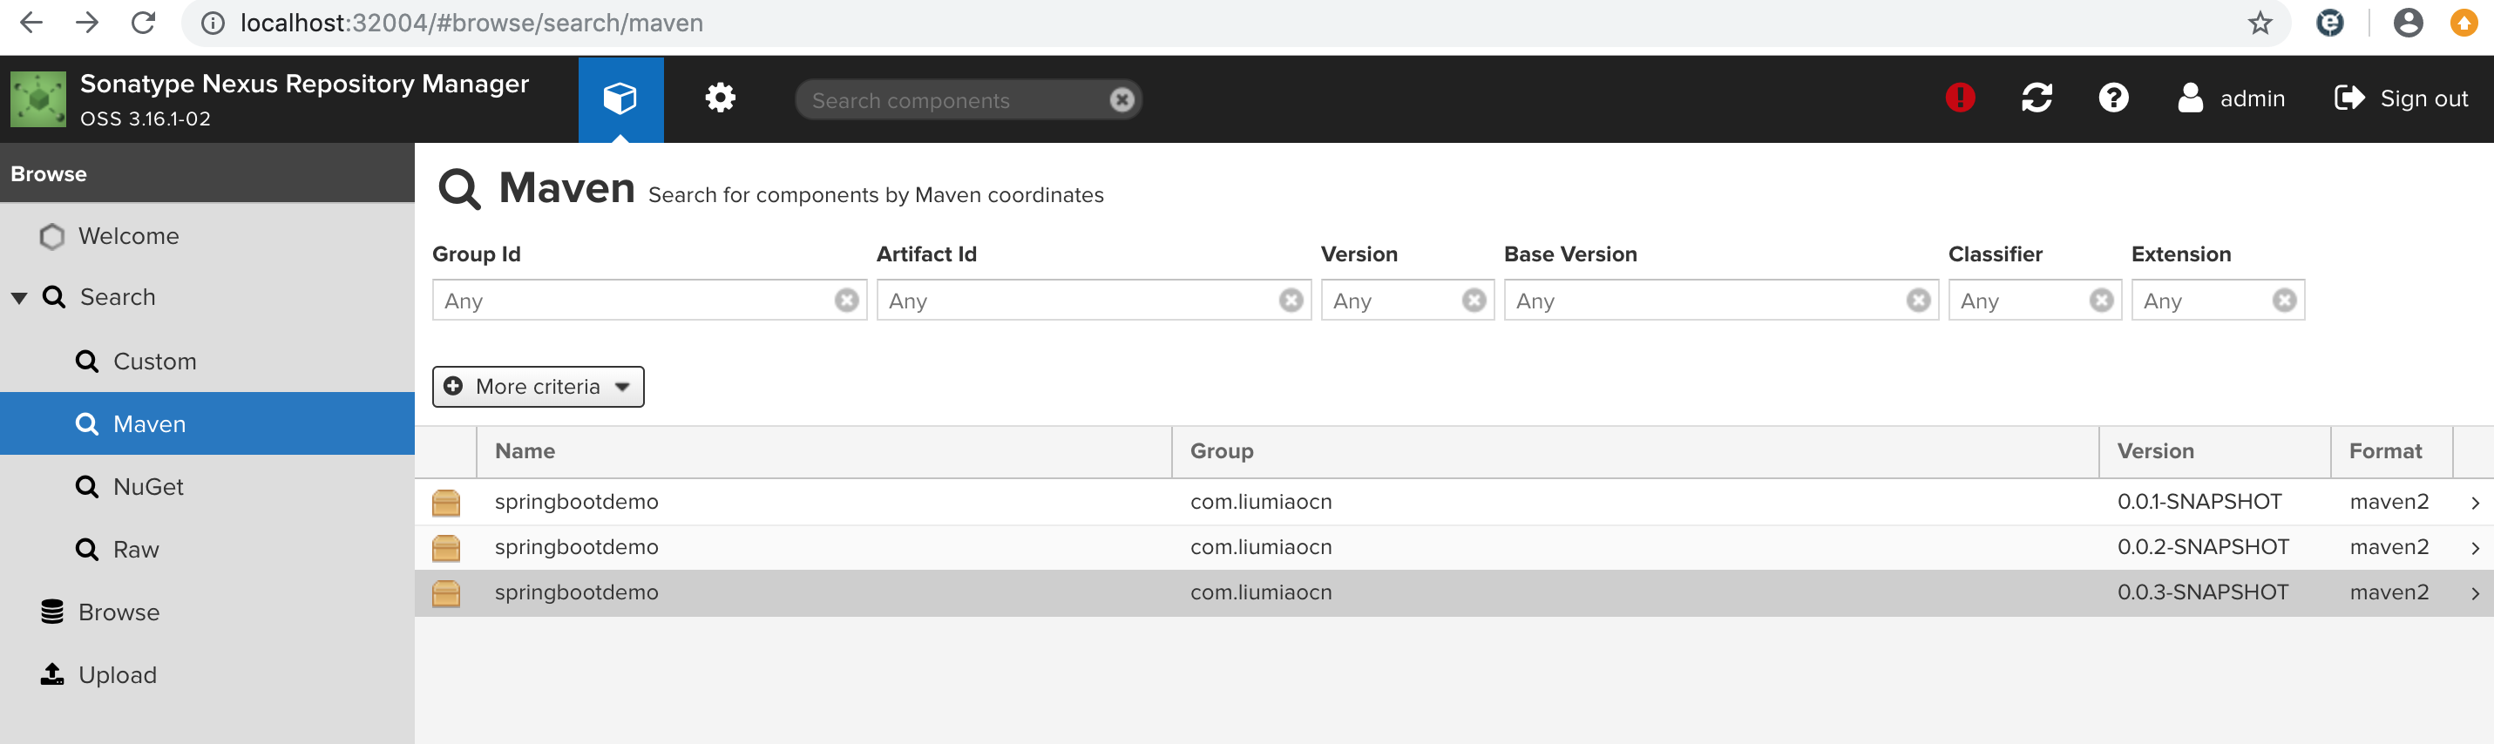
Task: Open the Custom search in sidebar
Action: click(154, 361)
